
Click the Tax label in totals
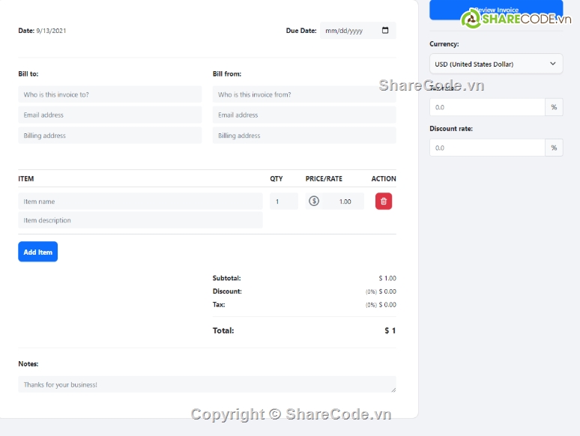[x=219, y=305]
